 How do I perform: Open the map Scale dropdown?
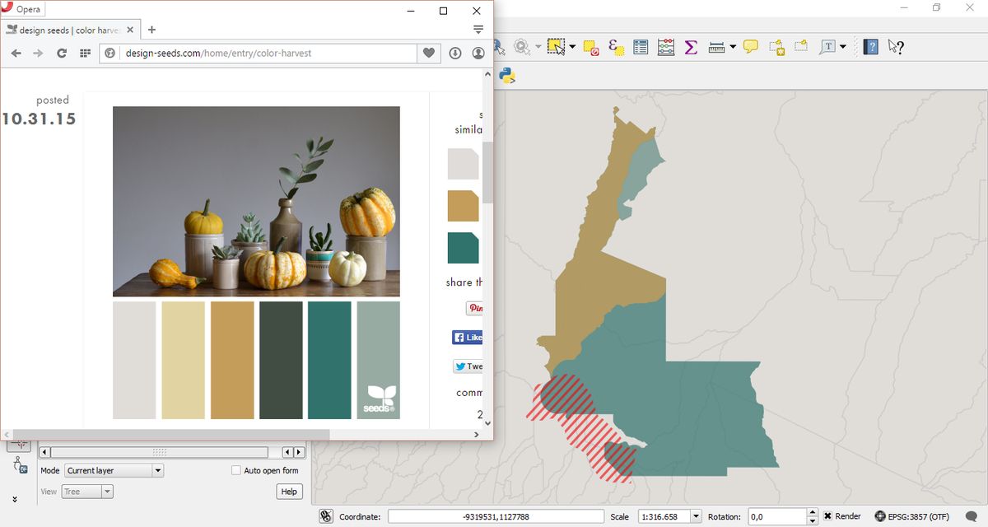tap(697, 516)
